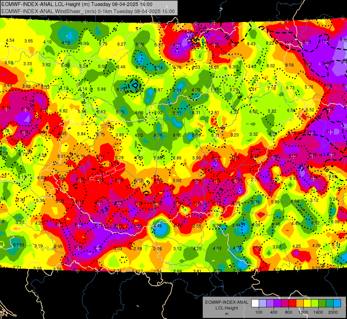Click the wind shear value 3.61

(x=215, y=113)
